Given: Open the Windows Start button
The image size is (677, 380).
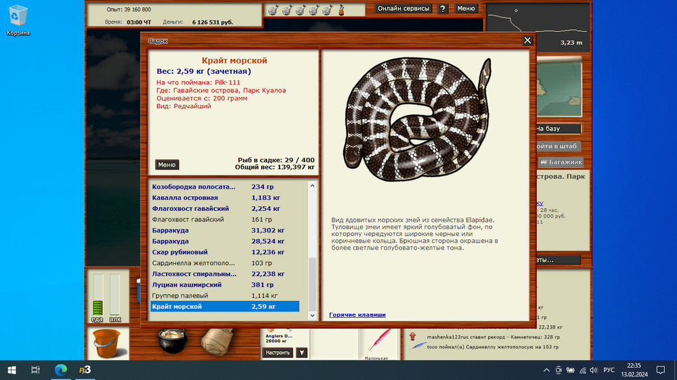Looking at the screenshot, I should click(12, 370).
